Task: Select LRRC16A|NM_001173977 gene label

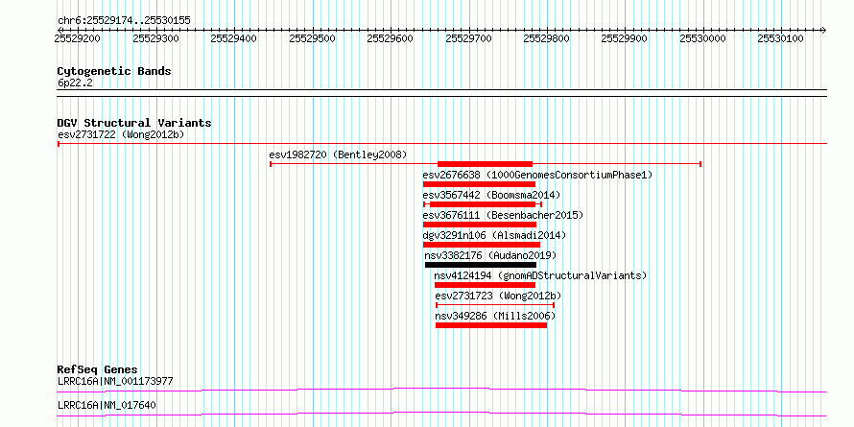Action: coord(115,381)
